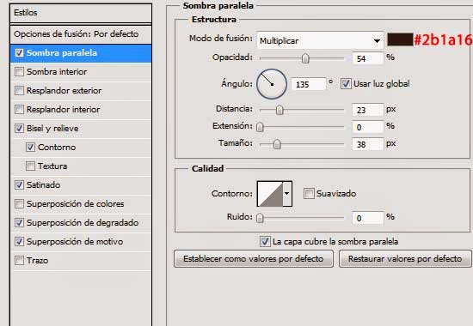Uncheck the Satinado checkbox
This screenshot has height=326, width=473.
click(19, 184)
